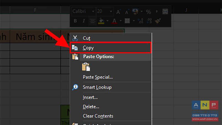The width and height of the screenshot is (222, 125).
Task: Click the Paste Options clipboard icon
Action: tap(75, 57)
